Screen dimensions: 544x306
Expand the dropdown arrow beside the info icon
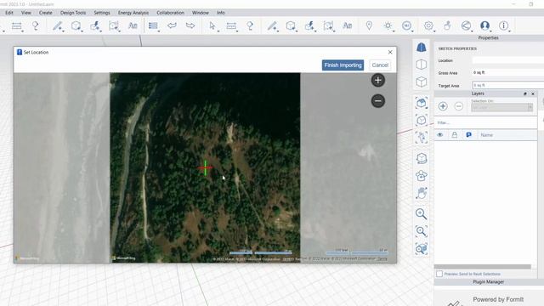pos(509,31)
